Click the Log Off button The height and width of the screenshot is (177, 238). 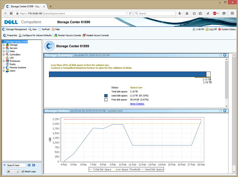[x=211, y=29]
